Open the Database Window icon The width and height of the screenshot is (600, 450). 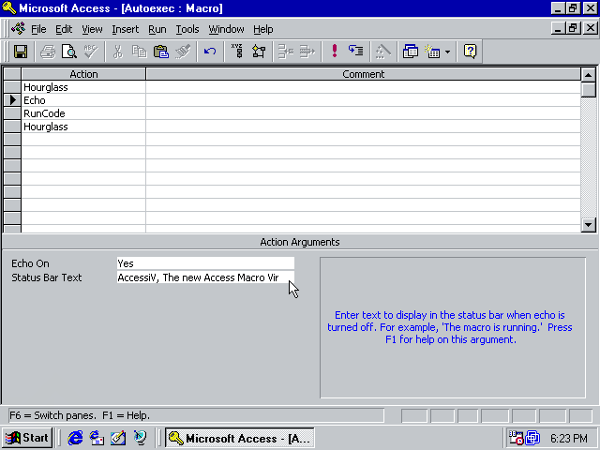pos(411,52)
